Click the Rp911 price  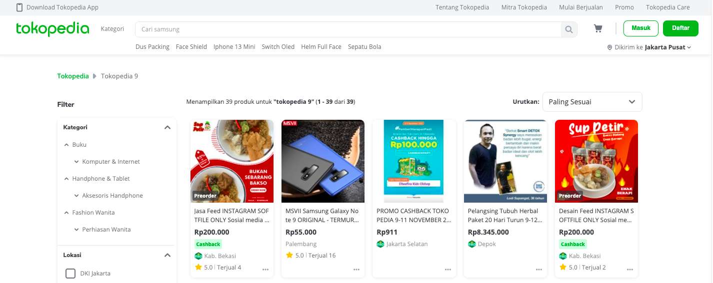pyautogui.click(x=387, y=232)
